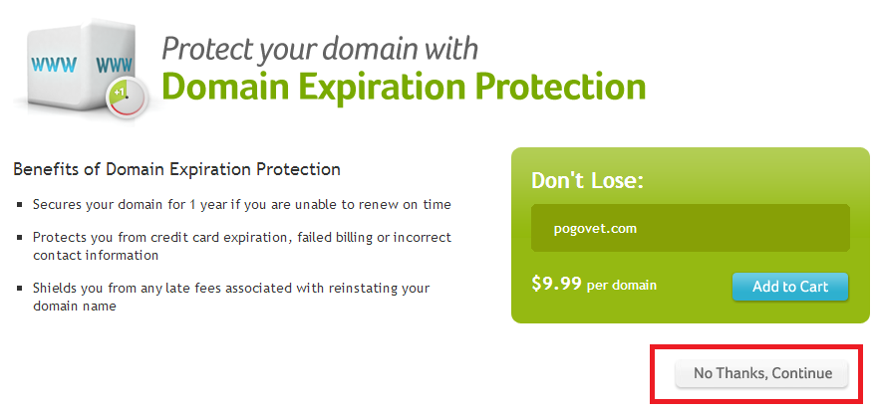
Task: Click the Don't Lose: heading
Action: click(588, 181)
